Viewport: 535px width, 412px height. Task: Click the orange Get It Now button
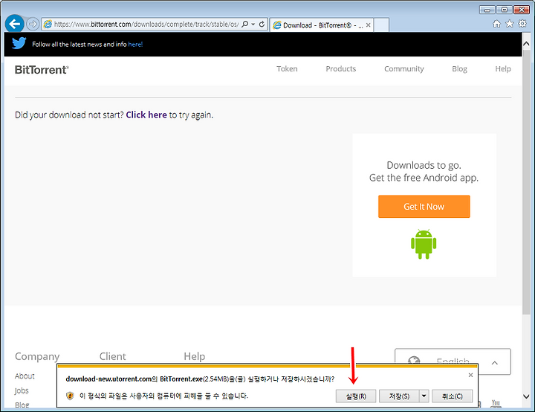pos(424,206)
